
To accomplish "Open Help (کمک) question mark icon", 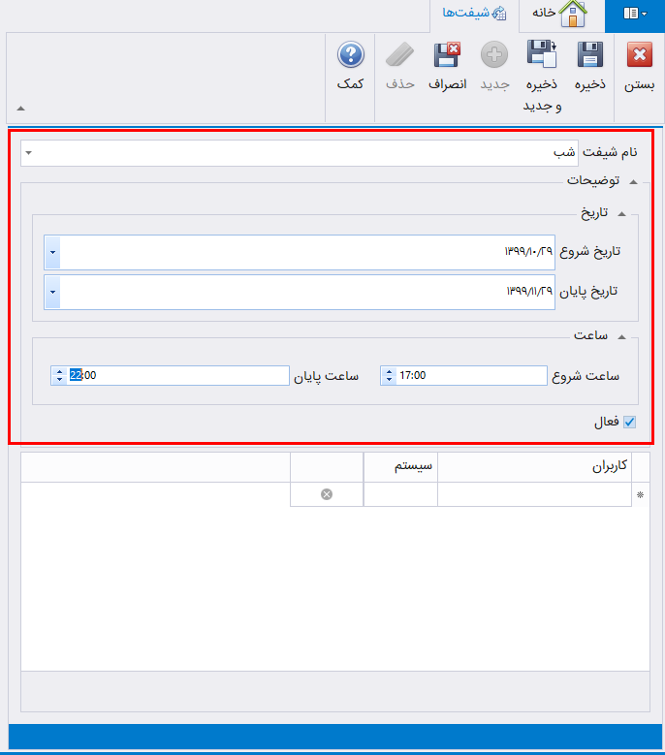I will point(350,55).
